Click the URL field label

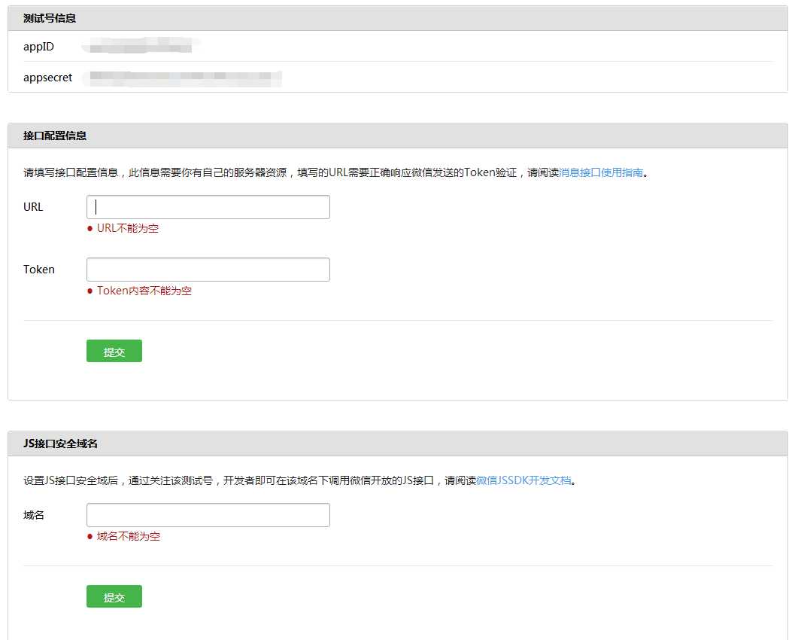(33, 207)
